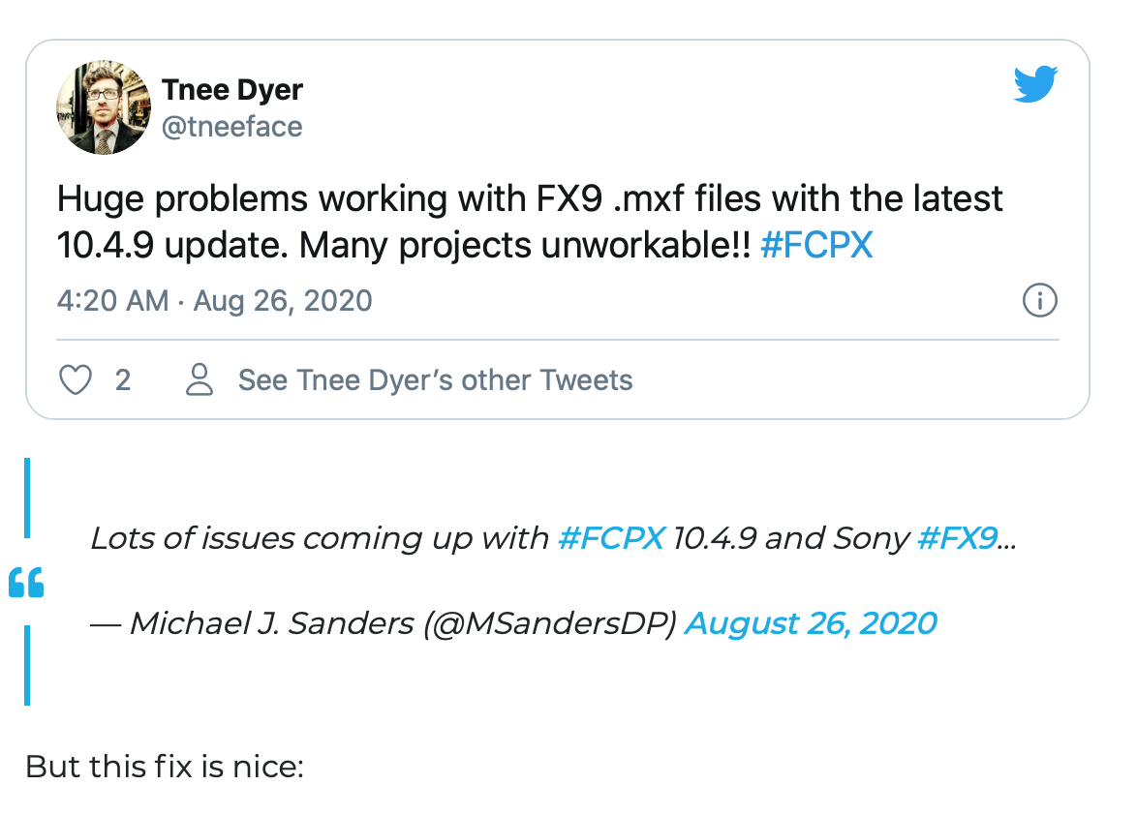
Task: Open the August 26, 2020 link
Action: (811, 623)
